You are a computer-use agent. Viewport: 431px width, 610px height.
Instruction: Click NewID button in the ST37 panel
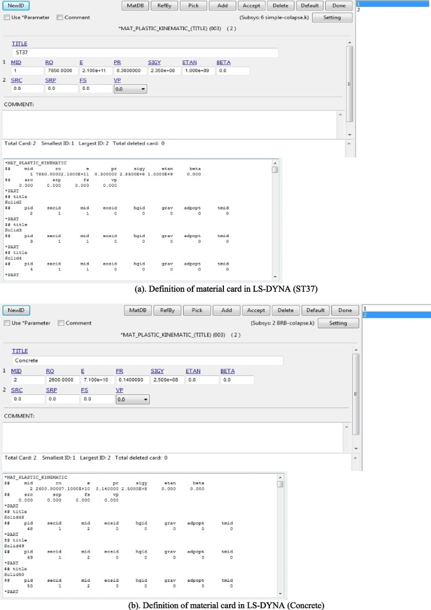click(x=16, y=6)
